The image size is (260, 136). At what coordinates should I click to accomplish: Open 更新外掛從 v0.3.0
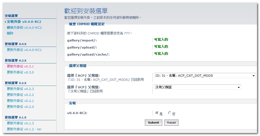(20, 72)
